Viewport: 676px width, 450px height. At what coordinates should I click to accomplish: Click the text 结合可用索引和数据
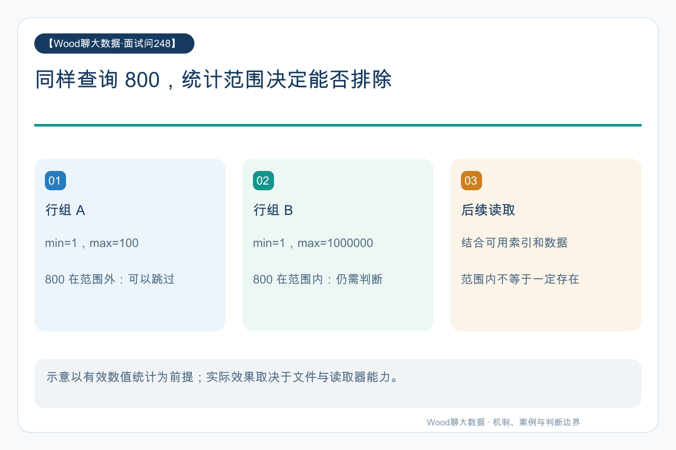tap(514, 243)
